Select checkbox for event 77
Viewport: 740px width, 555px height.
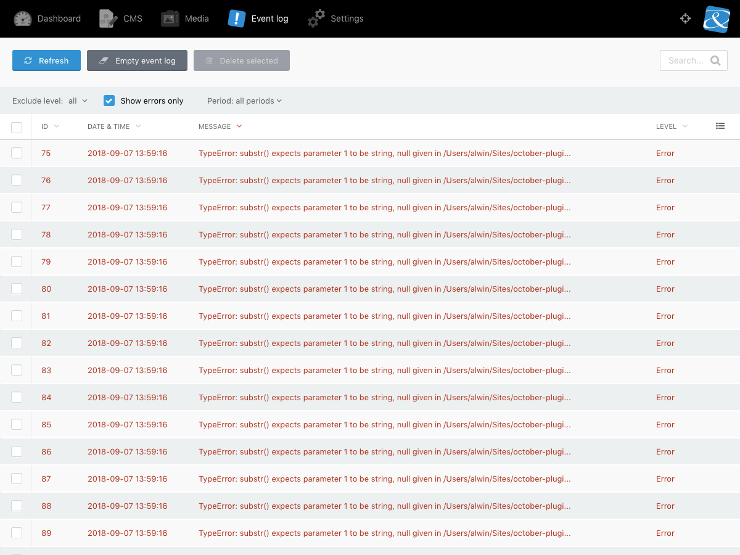click(17, 207)
